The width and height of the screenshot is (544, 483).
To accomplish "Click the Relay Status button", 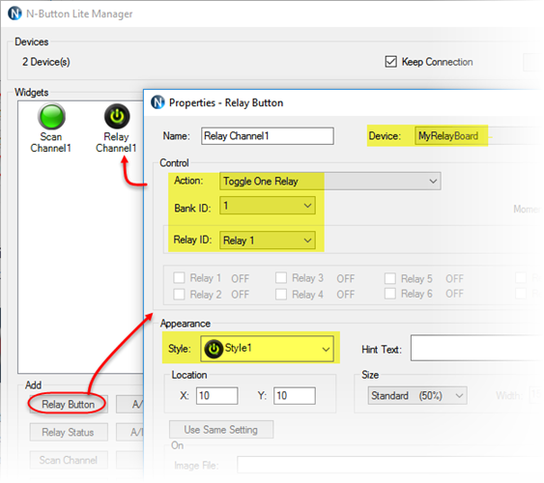I will point(69,432).
